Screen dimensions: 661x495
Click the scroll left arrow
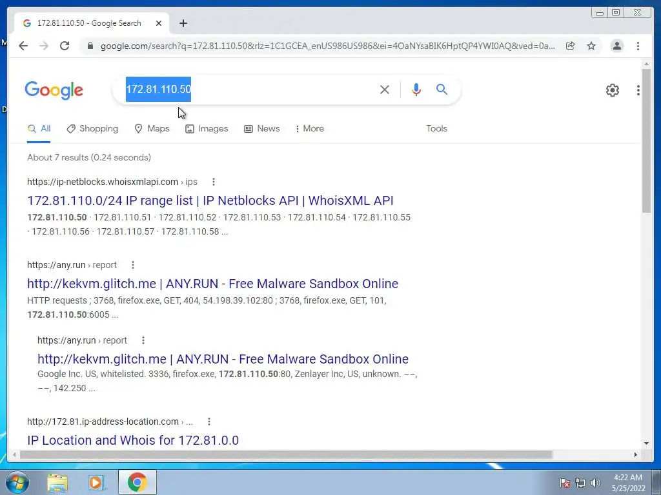[x=14, y=454]
